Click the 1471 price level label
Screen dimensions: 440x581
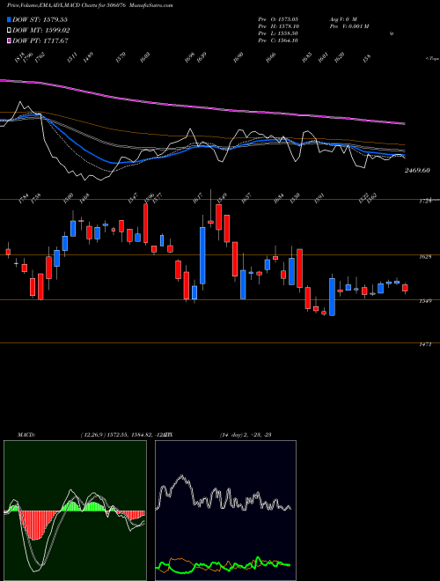(426, 344)
